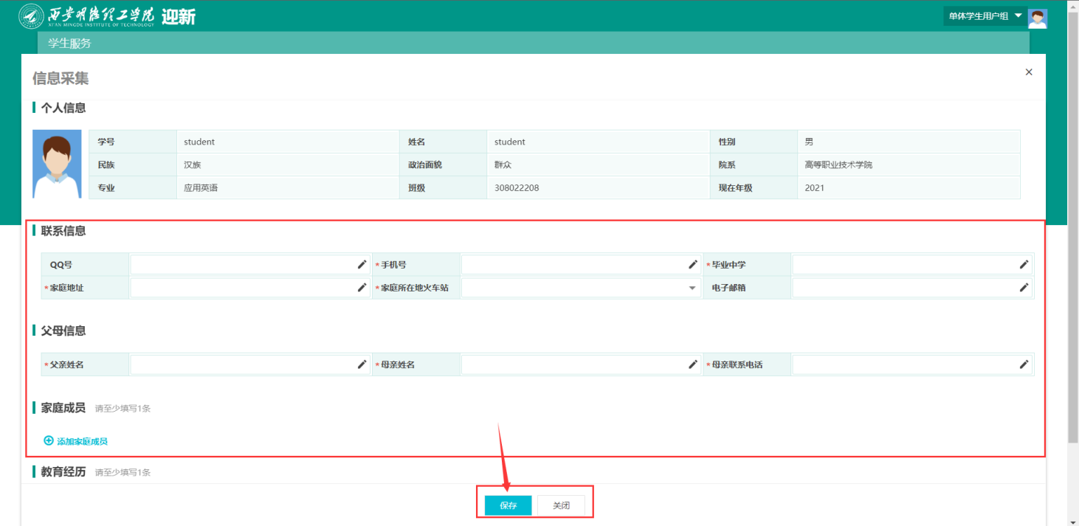Click the 添加家庭成员 link

[76, 441]
